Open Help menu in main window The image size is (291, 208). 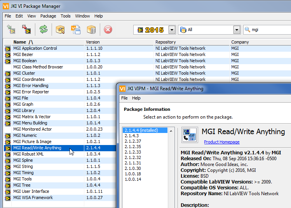99,16
